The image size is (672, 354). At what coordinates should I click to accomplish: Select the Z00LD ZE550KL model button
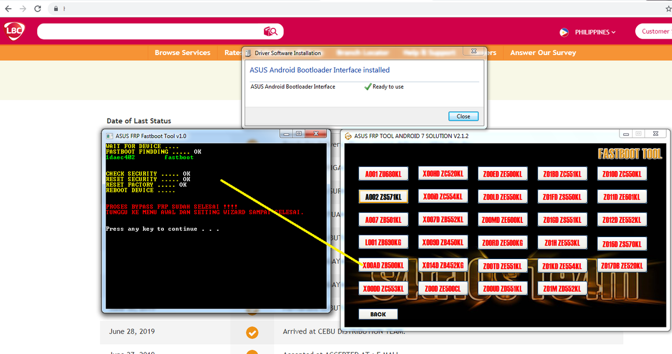point(502,197)
